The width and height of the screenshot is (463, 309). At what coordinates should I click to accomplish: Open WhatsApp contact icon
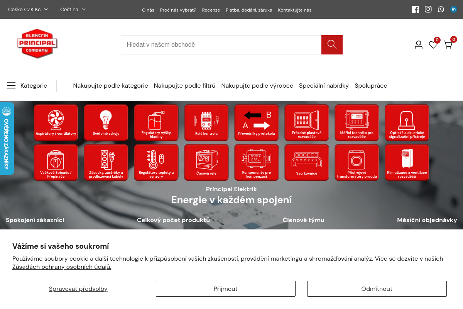click(x=441, y=9)
